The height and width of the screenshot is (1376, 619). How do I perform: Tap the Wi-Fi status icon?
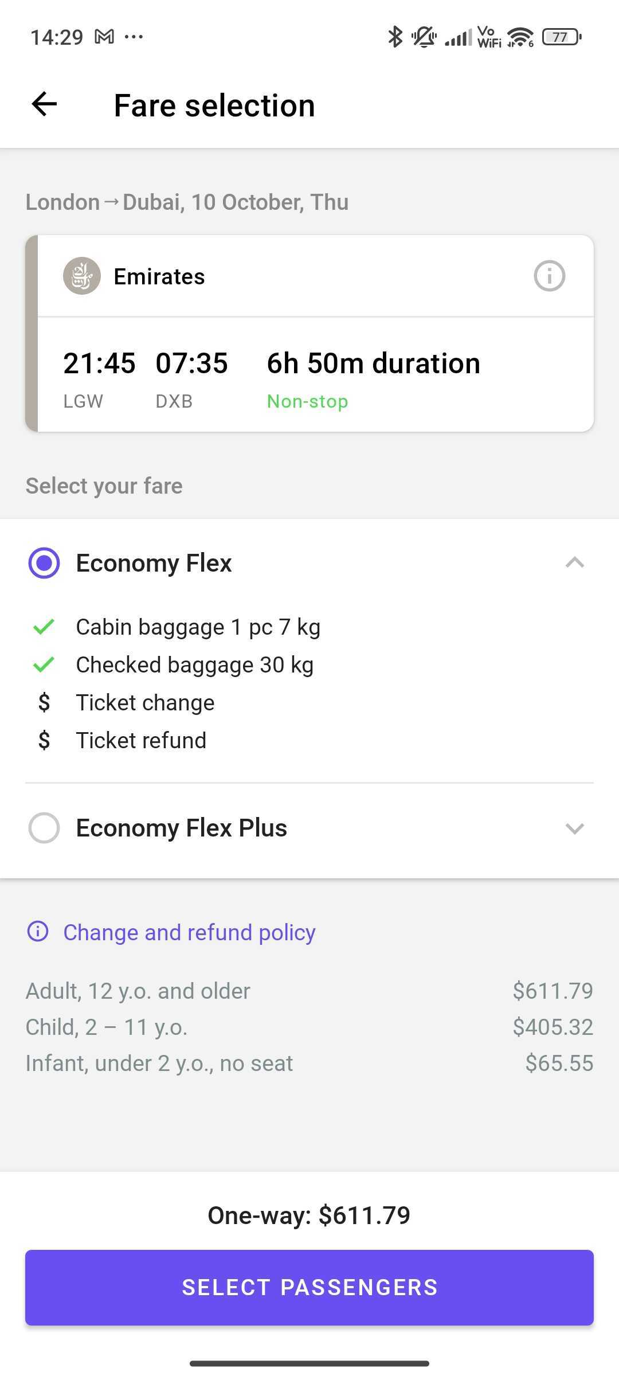(520, 37)
